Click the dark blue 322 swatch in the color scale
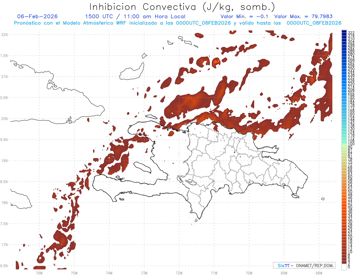 [x=344, y=32]
